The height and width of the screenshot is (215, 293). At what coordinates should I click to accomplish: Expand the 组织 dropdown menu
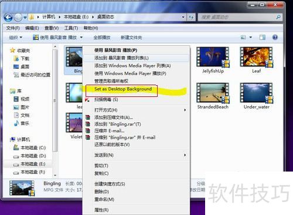click(x=16, y=37)
